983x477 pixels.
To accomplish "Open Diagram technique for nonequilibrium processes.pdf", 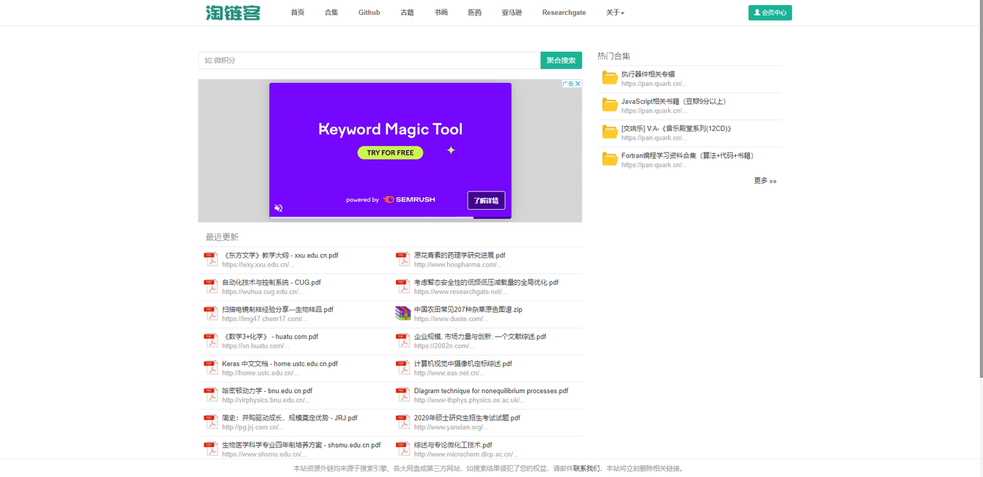I will [491, 391].
